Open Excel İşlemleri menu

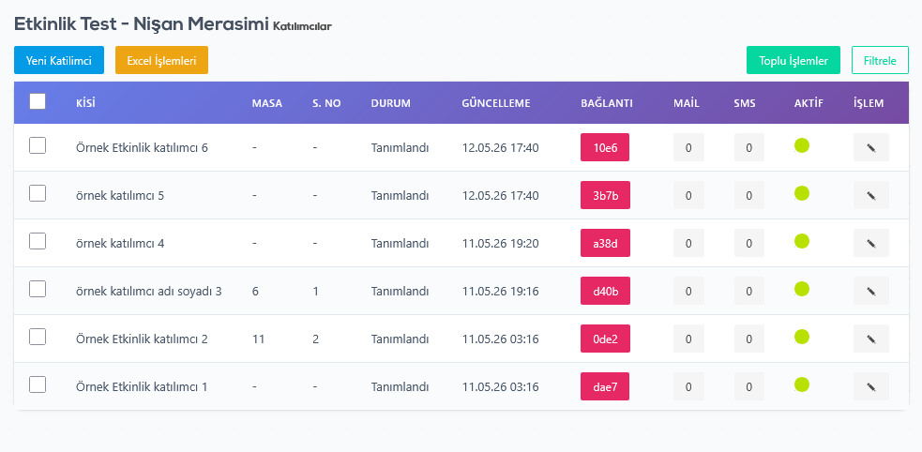point(161,61)
